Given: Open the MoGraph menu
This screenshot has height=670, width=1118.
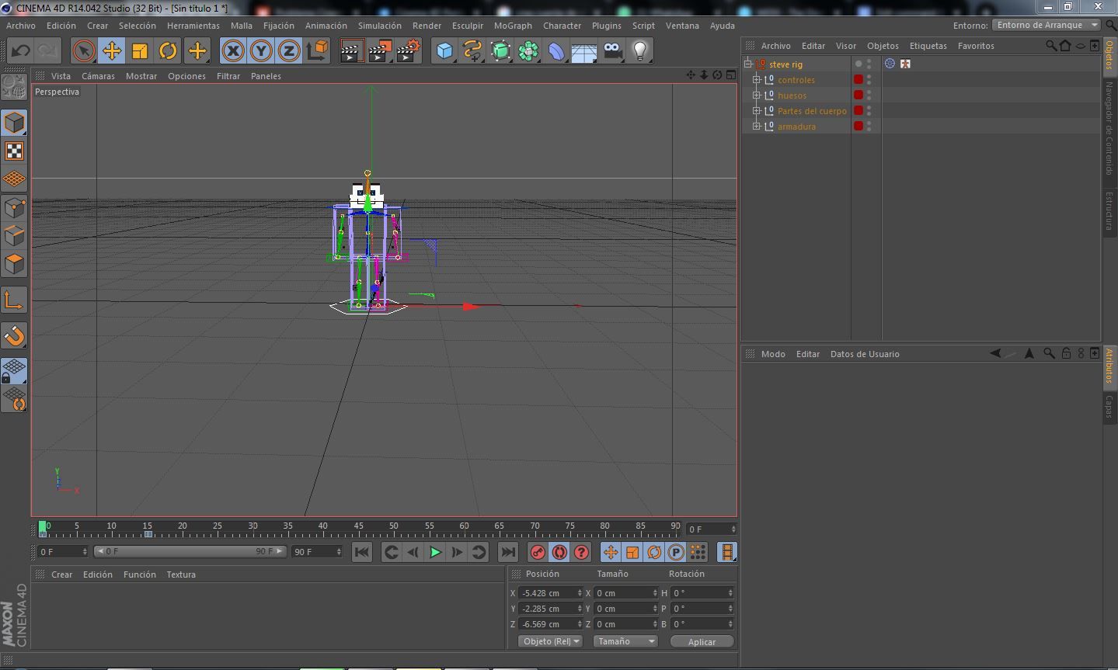Looking at the screenshot, I should [513, 26].
